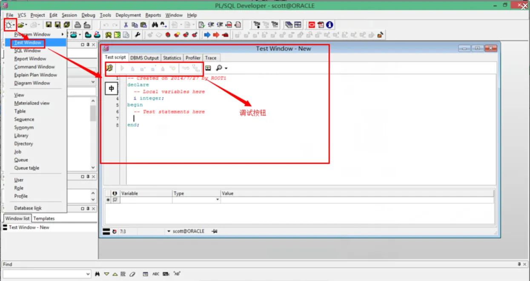Open the Deployment menu
Image resolution: width=530 pixels, height=281 pixels.
point(128,15)
